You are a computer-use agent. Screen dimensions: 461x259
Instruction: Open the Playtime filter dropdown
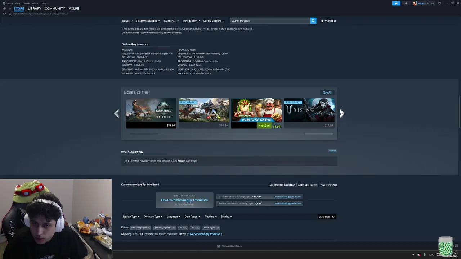point(211,217)
